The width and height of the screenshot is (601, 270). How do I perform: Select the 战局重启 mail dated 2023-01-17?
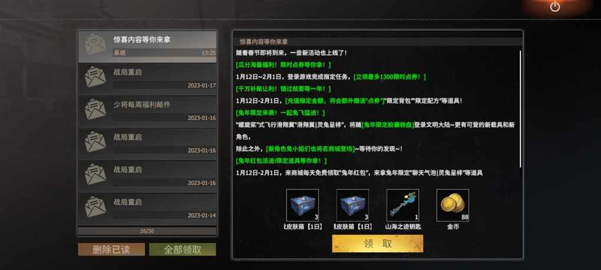click(x=147, y=79)
